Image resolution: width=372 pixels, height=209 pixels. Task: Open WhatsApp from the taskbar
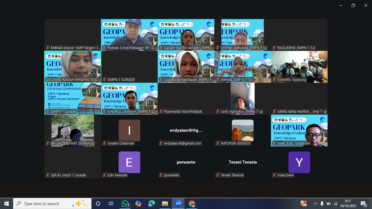pos(125,204)
